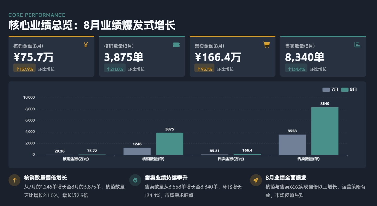This screenshot has width=377, height=206.
Task: Click the 3,875单 value
Action: tap(124, 57)
